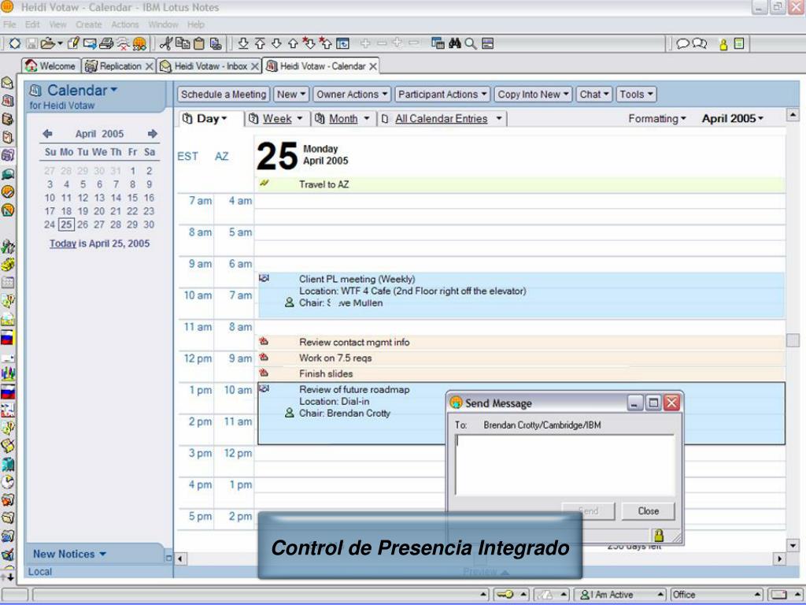
Task: Select April 15 in mini calendar
Action: point(132,198)
